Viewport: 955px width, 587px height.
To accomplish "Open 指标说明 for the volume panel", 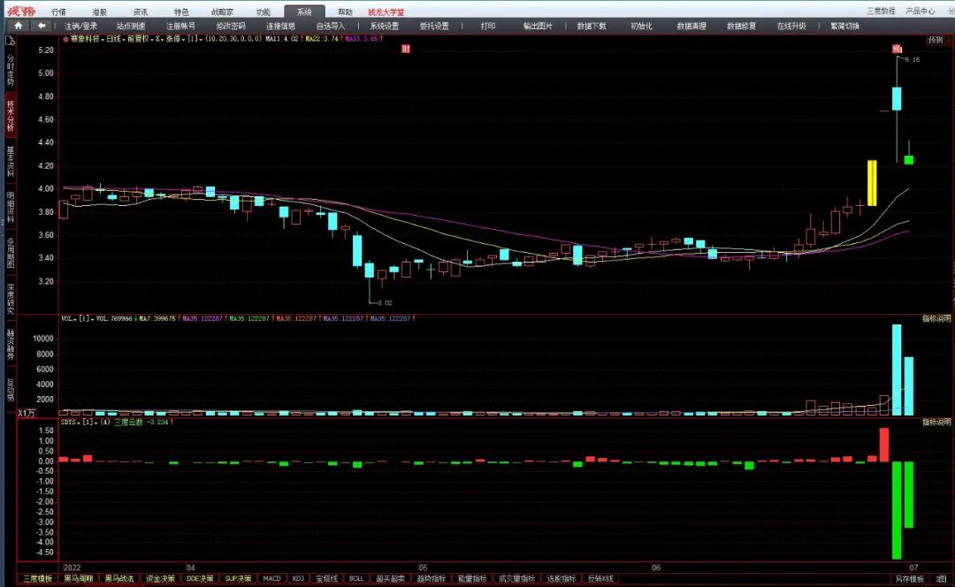I will pos(936,318).
